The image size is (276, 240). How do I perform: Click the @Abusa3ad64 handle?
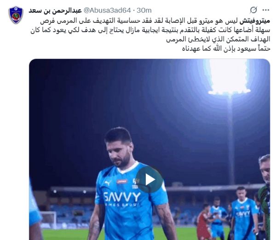[107, 11]
